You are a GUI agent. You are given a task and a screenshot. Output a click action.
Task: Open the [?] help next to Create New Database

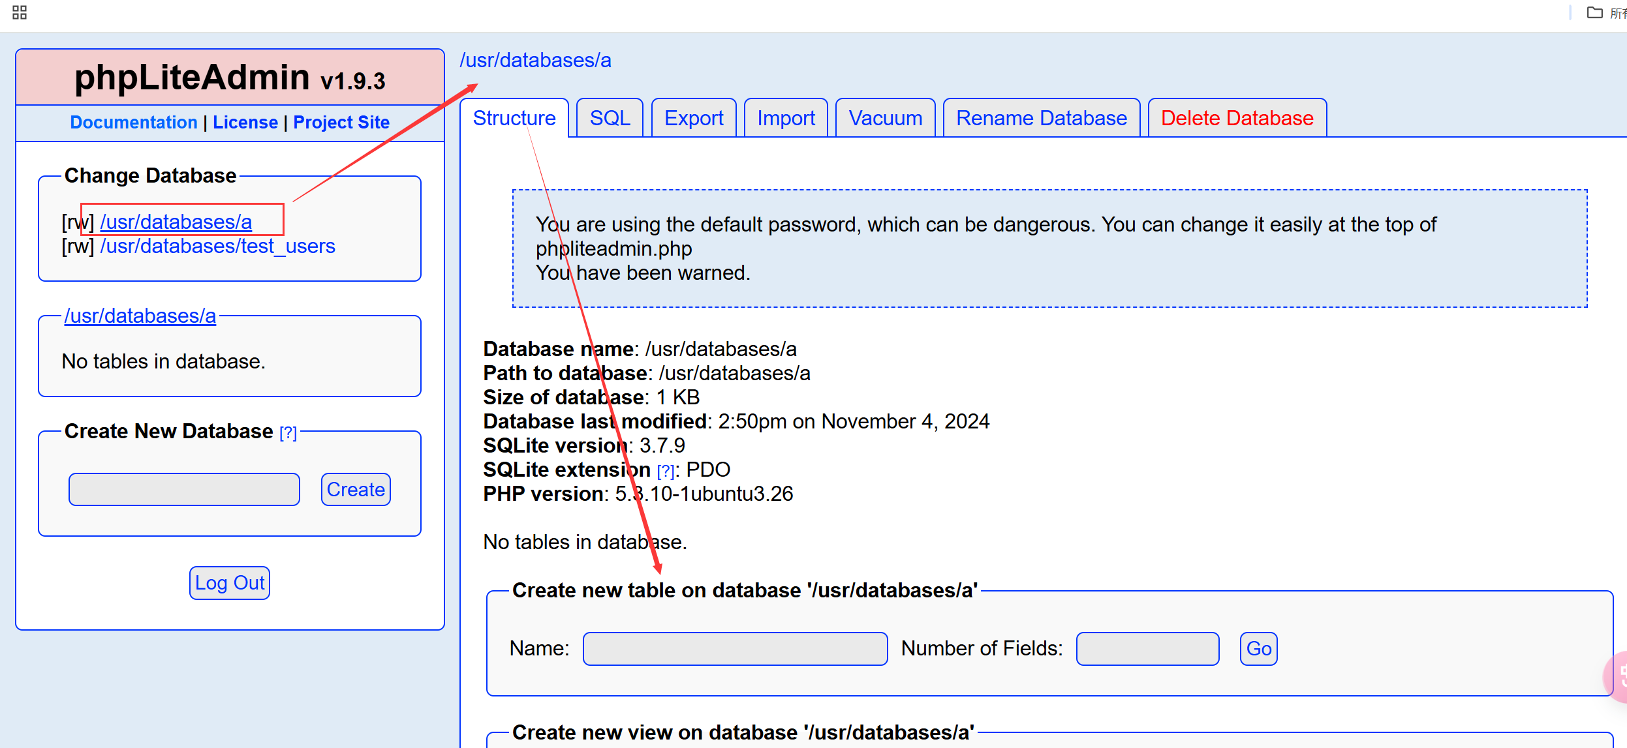click(x=288, y=432)
